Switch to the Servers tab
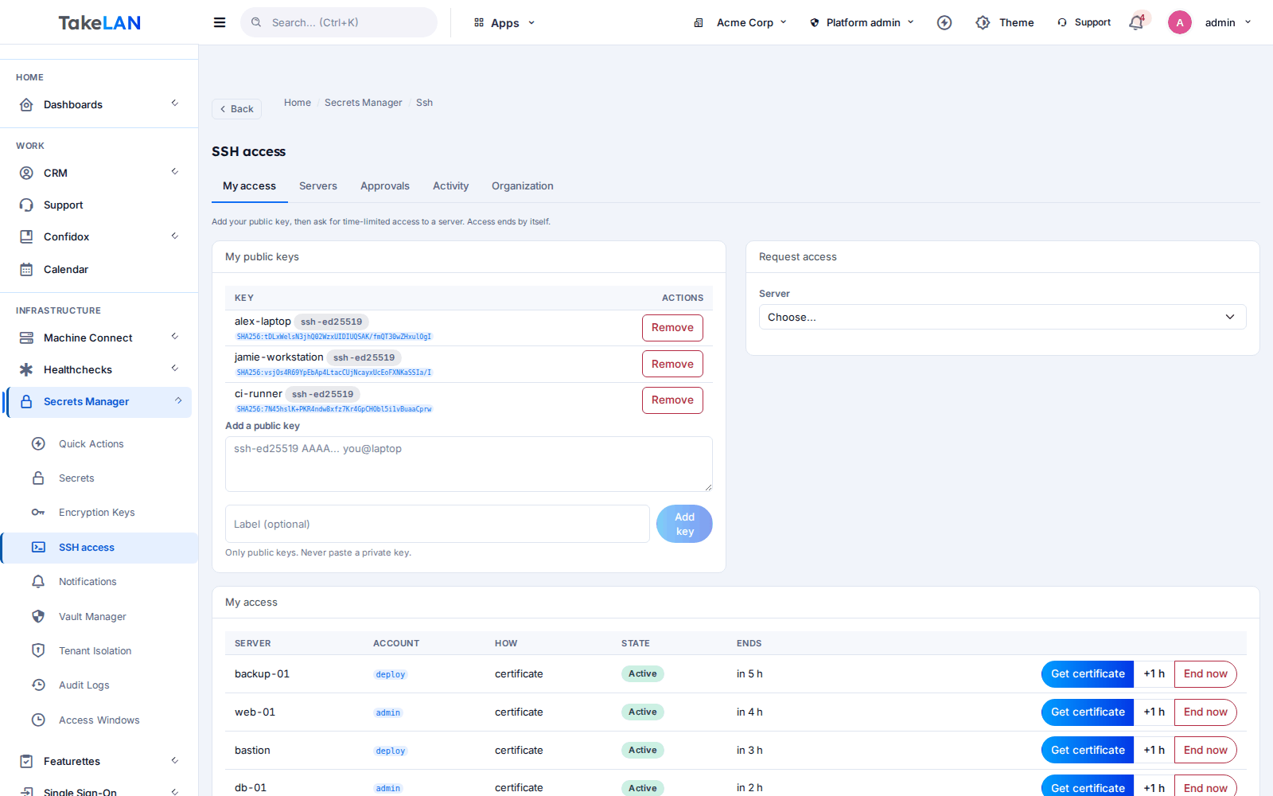 [318, 185]
